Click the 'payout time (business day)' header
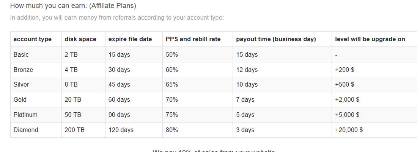Screen dimensions: 417x152 [282, 39]
